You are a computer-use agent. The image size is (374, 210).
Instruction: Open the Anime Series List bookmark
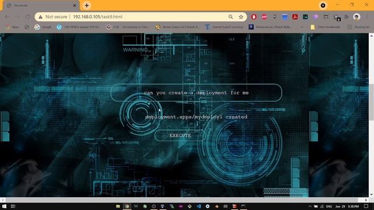pos(178,27)
